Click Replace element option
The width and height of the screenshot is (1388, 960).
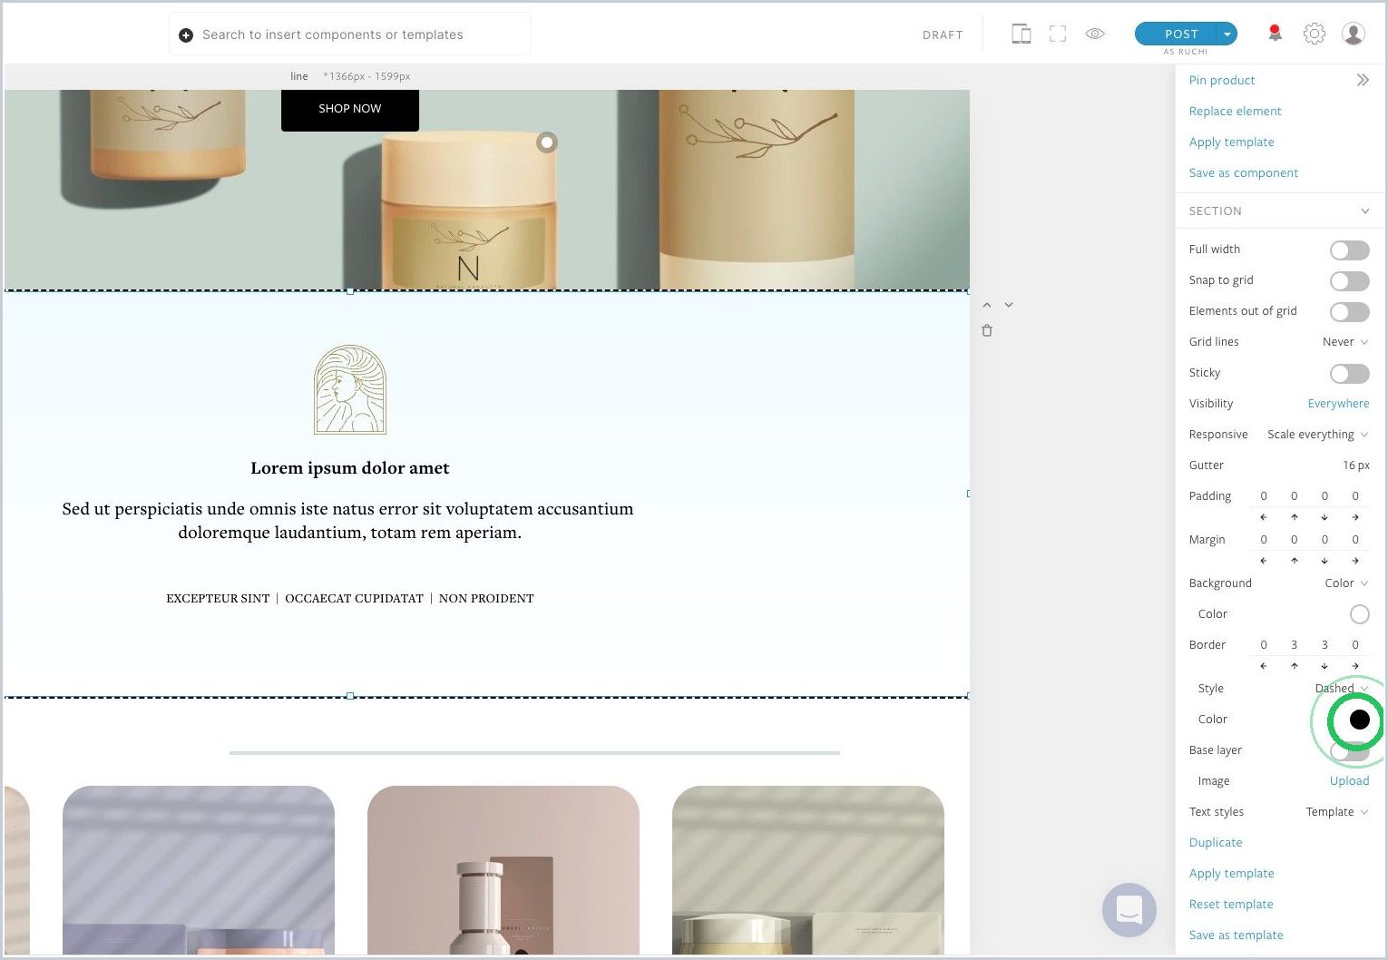pyautogui.click(x=1236, y=112)
